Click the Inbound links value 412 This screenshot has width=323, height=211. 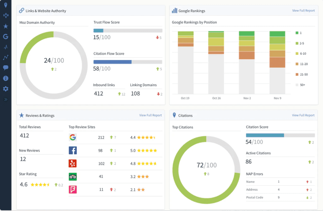coord(99,94)
